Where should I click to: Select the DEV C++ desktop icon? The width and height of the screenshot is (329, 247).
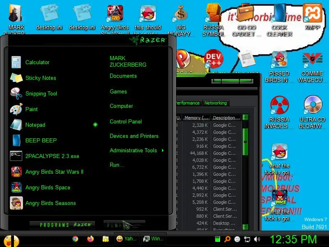click(213, 60)
